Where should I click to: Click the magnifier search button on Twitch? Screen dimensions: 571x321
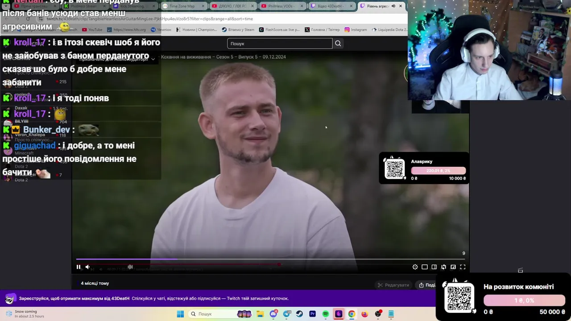tap(338, 43)
